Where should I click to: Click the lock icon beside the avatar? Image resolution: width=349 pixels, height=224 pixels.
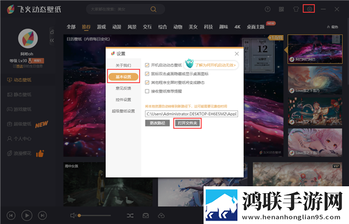tap(52, 32)
